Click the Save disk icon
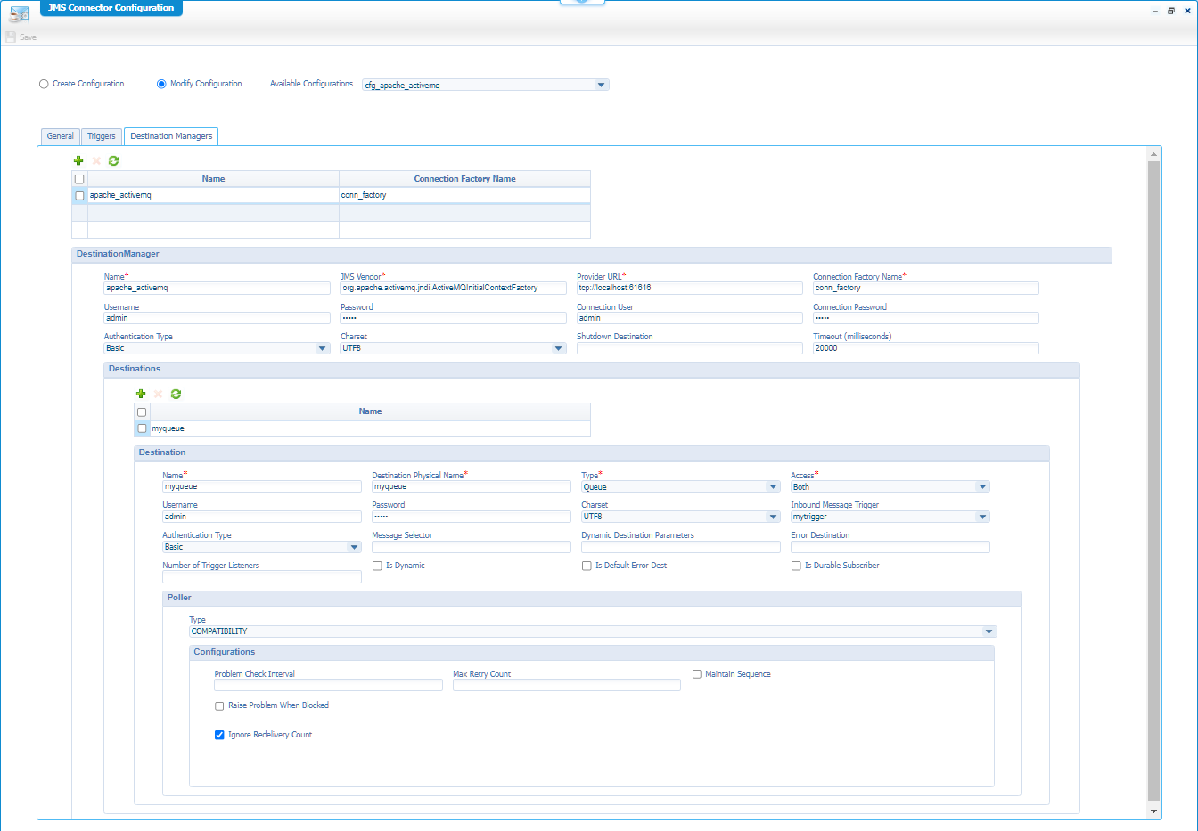1198x831 pixels. tap(11, 37)
